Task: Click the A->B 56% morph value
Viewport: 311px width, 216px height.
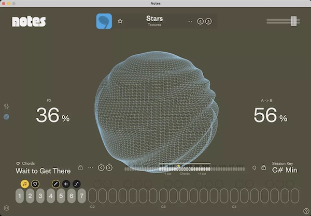Action: tap(271, 115)
